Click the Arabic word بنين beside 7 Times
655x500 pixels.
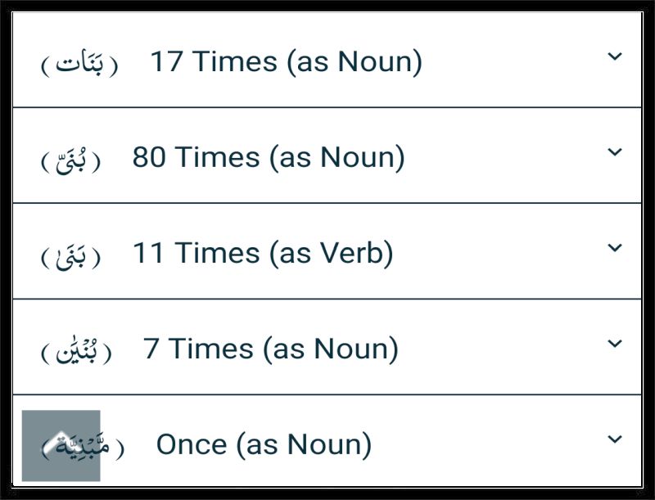(x=76, y=351)
